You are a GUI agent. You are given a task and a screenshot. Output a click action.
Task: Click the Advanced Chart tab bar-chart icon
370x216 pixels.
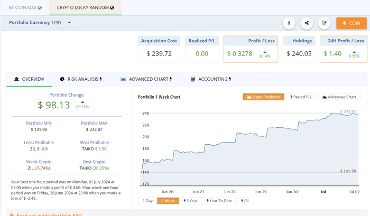(x=123, y=79)
